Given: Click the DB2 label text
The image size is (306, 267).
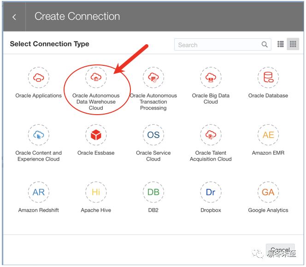Looking at the screenshot, I should (x=153, y=210).
